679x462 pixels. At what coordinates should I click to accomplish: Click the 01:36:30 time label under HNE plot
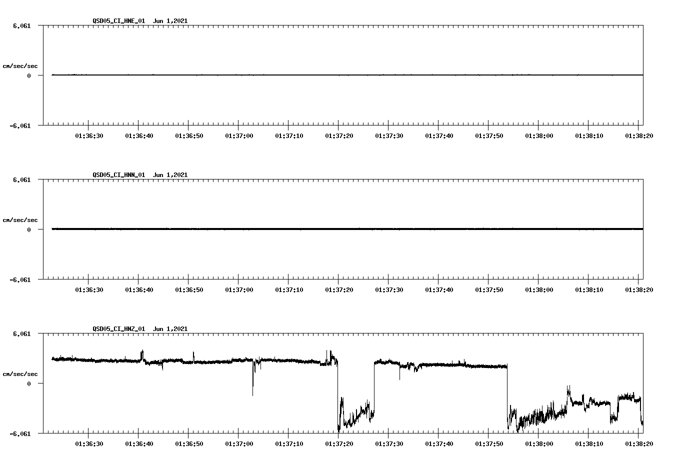(x=89, y=135)
